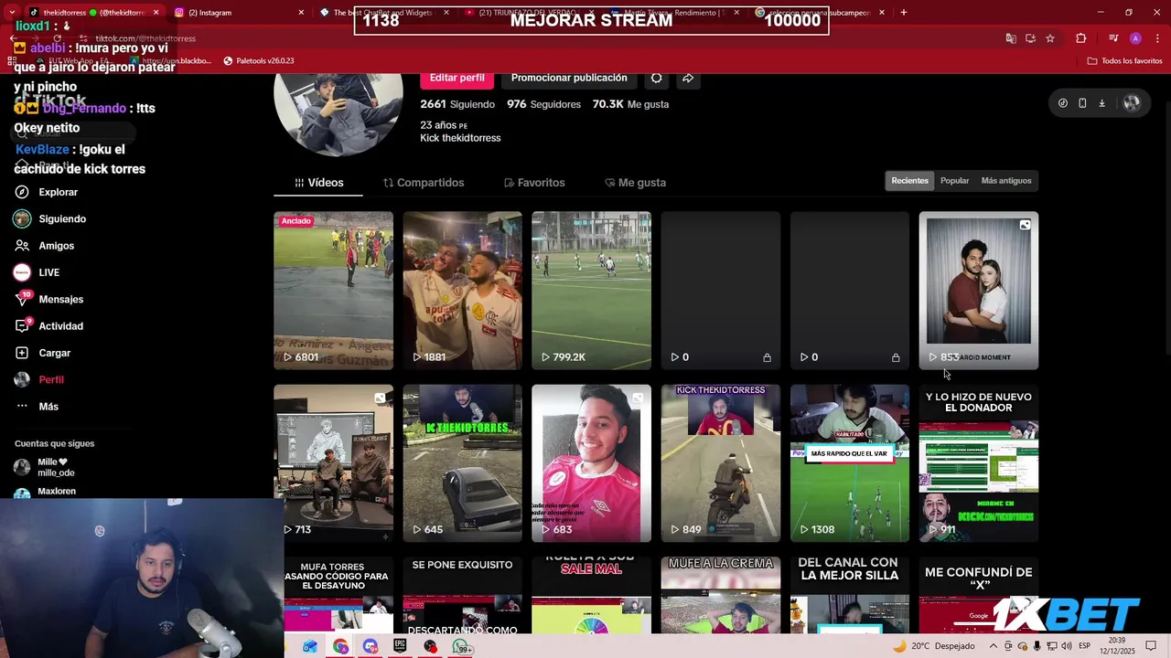Click the share profile arrow icon
Screen dimensions: 1171x658
[688, 78]
